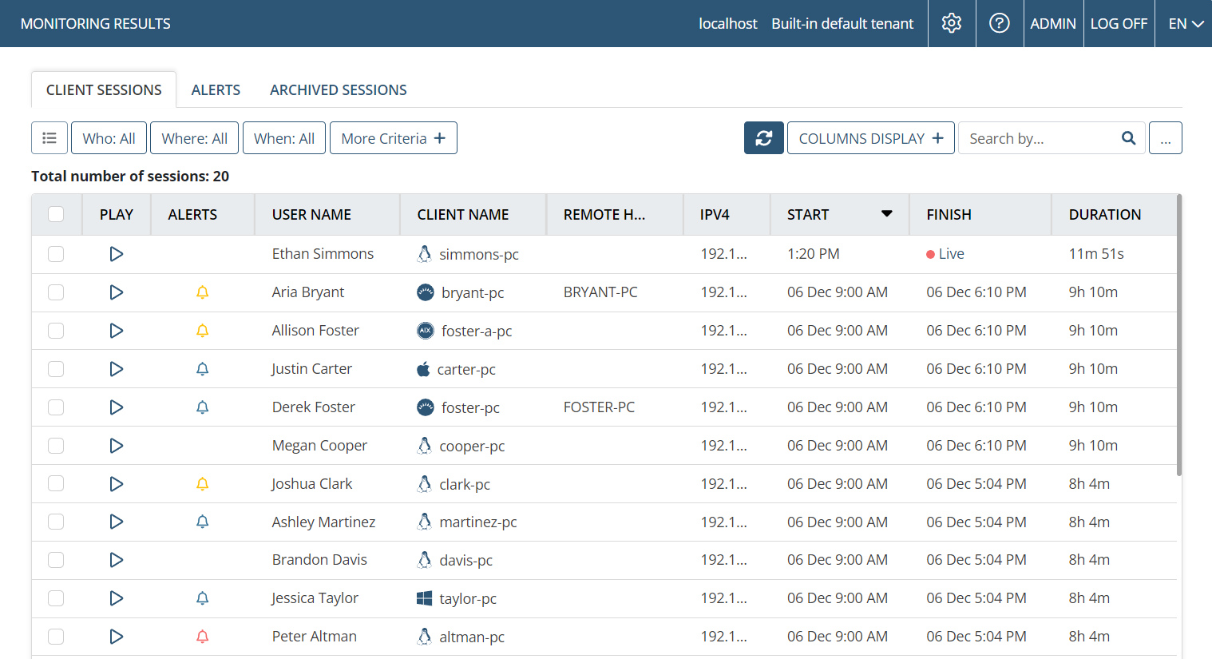Expand the COLUMNS DISPLAY options
The image size is (1212, 659).
pos(870,138)
